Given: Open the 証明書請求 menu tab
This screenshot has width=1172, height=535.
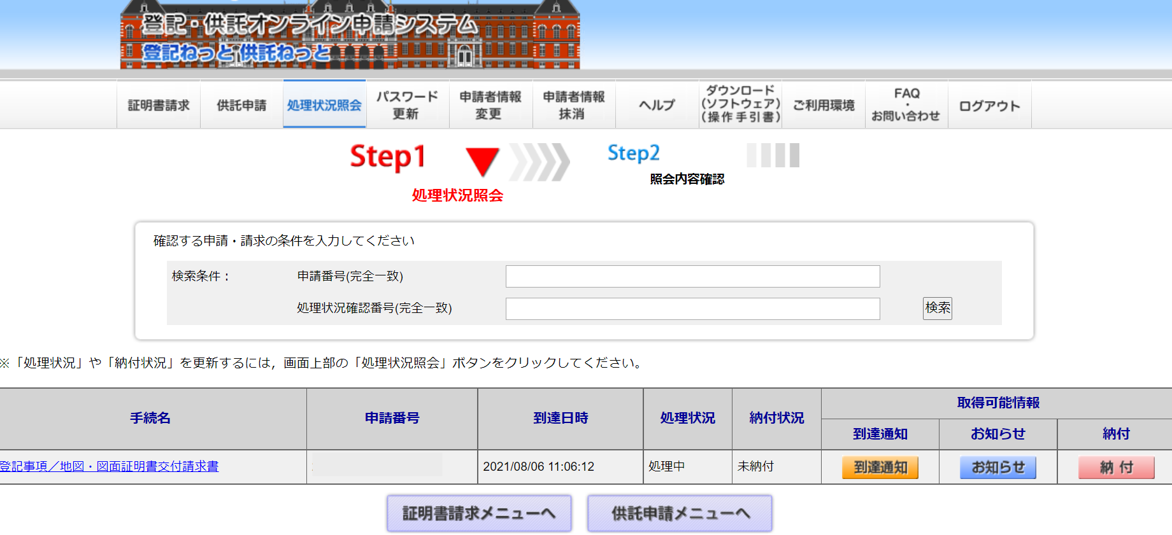Looking at the screenshot, I should [x=159, y=106].
